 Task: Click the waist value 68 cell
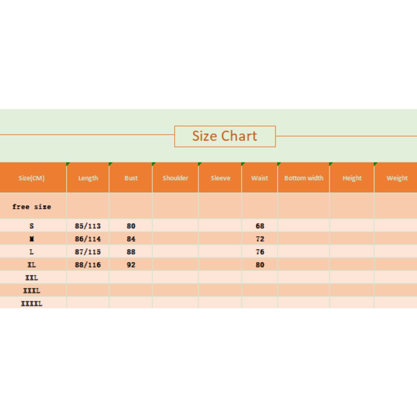(259, 226)
